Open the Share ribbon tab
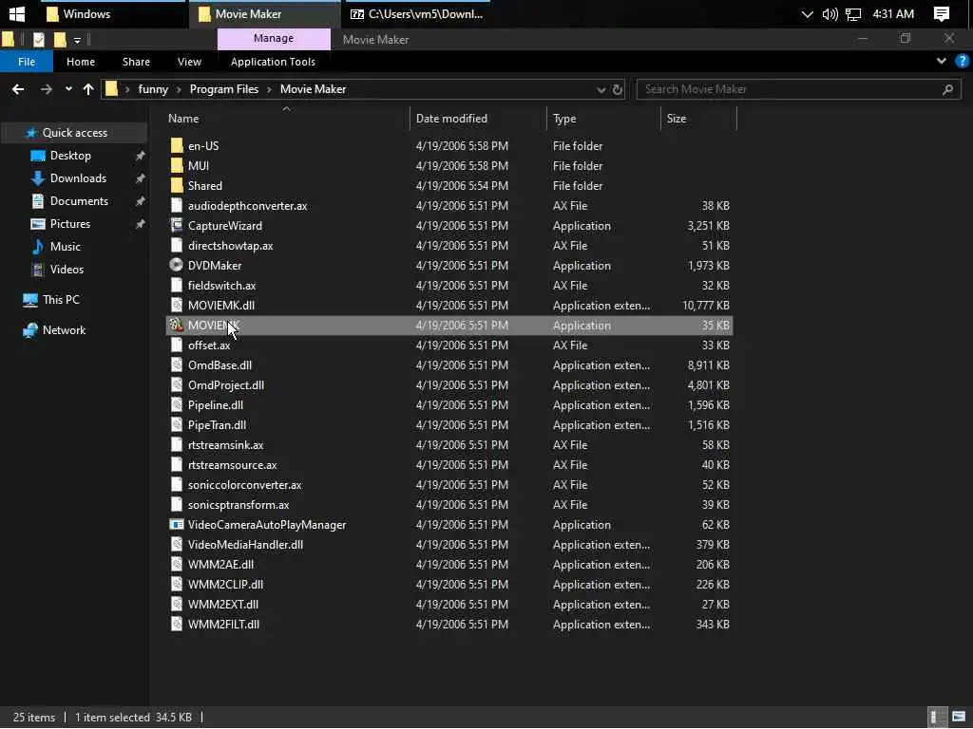This screenshot has width=973, height=729. click(136, 62)
